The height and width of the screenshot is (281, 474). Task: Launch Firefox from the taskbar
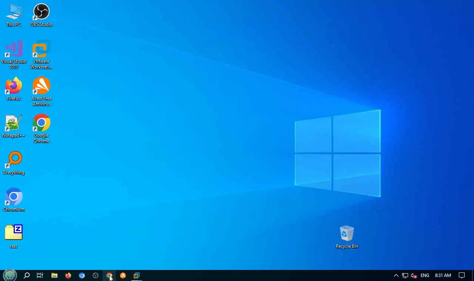[68, 275]
